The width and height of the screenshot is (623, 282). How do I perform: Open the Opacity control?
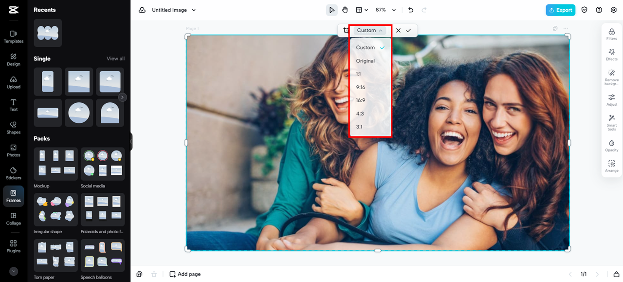612,144
